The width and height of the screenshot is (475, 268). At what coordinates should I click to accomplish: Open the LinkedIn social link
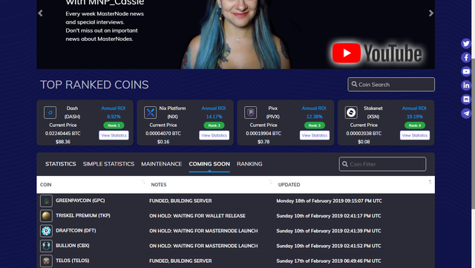click(x=466, y=85)
